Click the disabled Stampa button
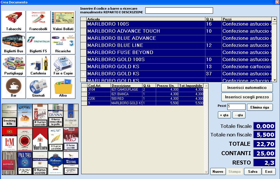Screen dimensions: 280x179 [x=234, y=172]
